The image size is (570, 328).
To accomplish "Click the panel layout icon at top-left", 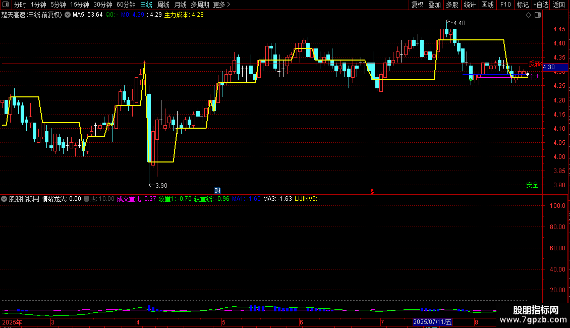I will (x=6, y=5).
